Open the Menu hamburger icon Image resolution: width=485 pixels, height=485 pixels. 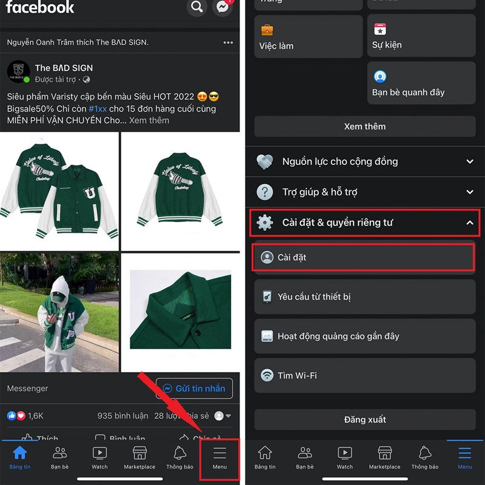(x=219, y=453)
